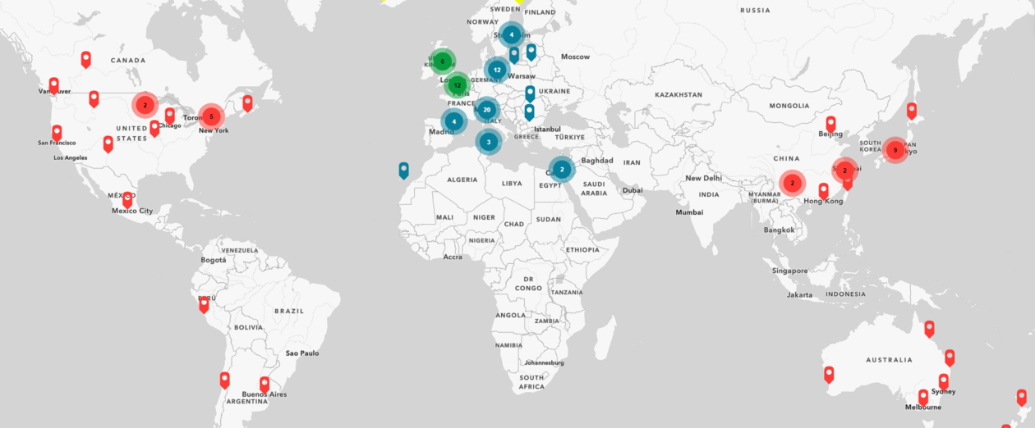Open the blue cluster 12 over Germany
This screenshot has width=1035, height=428.
point(497,70)
